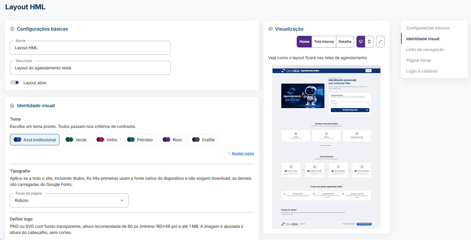Toggle the Layout ativo switch
471x240 pixels.
(15, 82)
